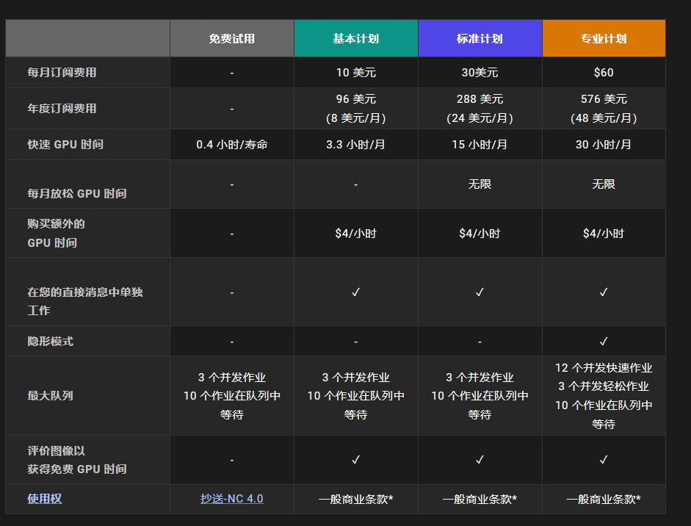Click the 无限 cell under 标准计划
This screenshot has width=691, height=526.
480,184
